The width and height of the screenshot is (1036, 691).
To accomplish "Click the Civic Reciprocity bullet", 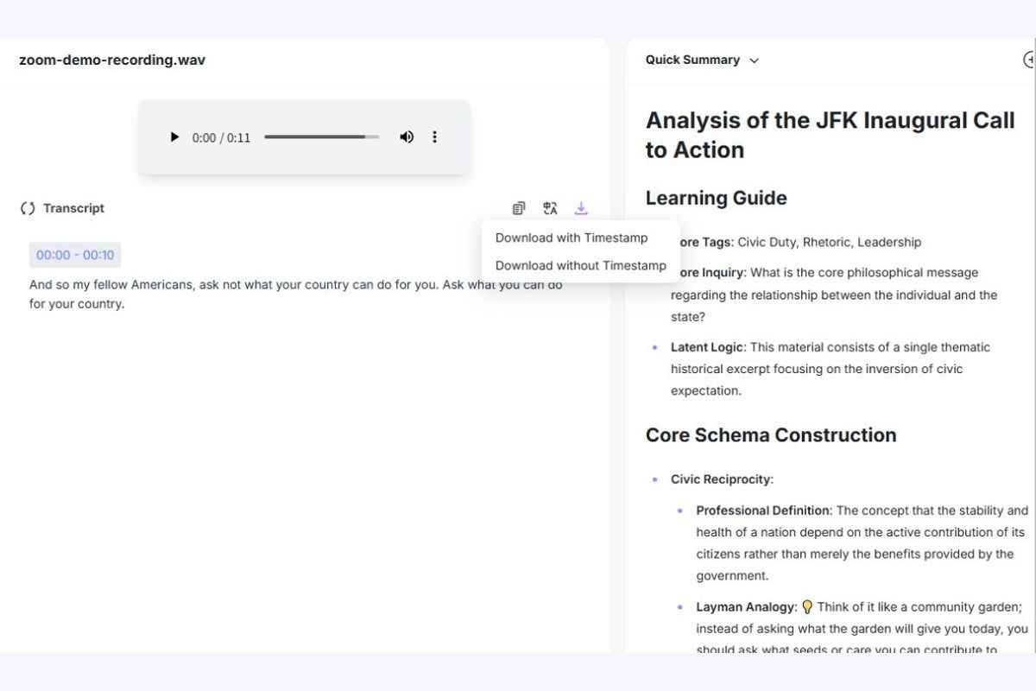I will [x=722, y=479].
